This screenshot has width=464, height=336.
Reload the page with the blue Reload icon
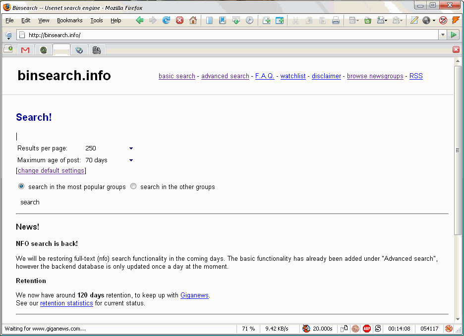(x=166, y=20)
